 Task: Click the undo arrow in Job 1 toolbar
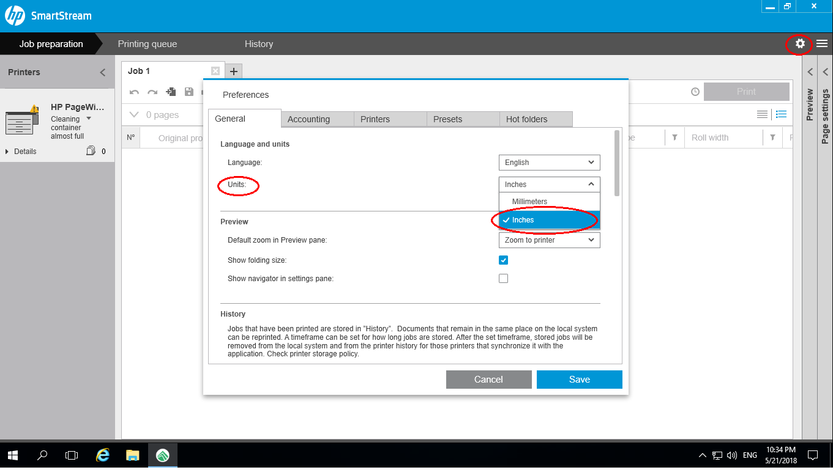pos(135,92)
